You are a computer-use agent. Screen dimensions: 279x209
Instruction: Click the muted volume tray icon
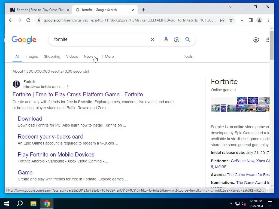(x=244, y=204)
